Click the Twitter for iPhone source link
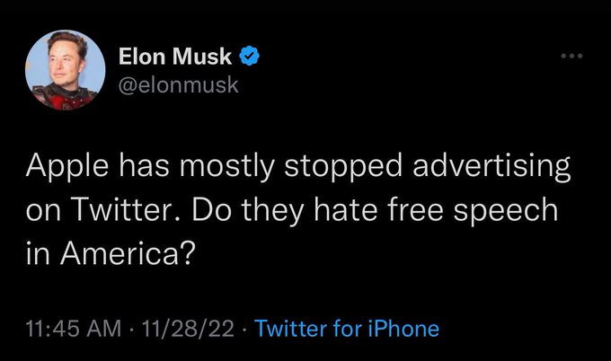Screen dimensions: 611x361 pos(347,328)
